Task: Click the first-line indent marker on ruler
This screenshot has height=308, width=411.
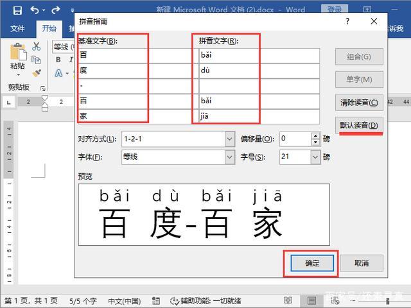Action: coord(45,98)
